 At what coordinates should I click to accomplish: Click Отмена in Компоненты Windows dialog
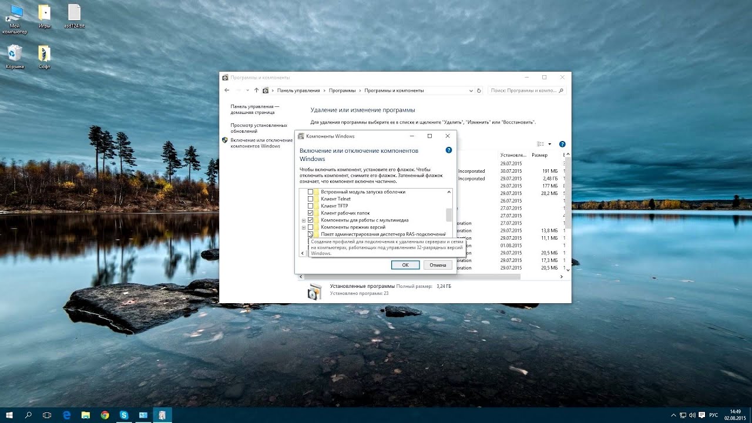438,265
